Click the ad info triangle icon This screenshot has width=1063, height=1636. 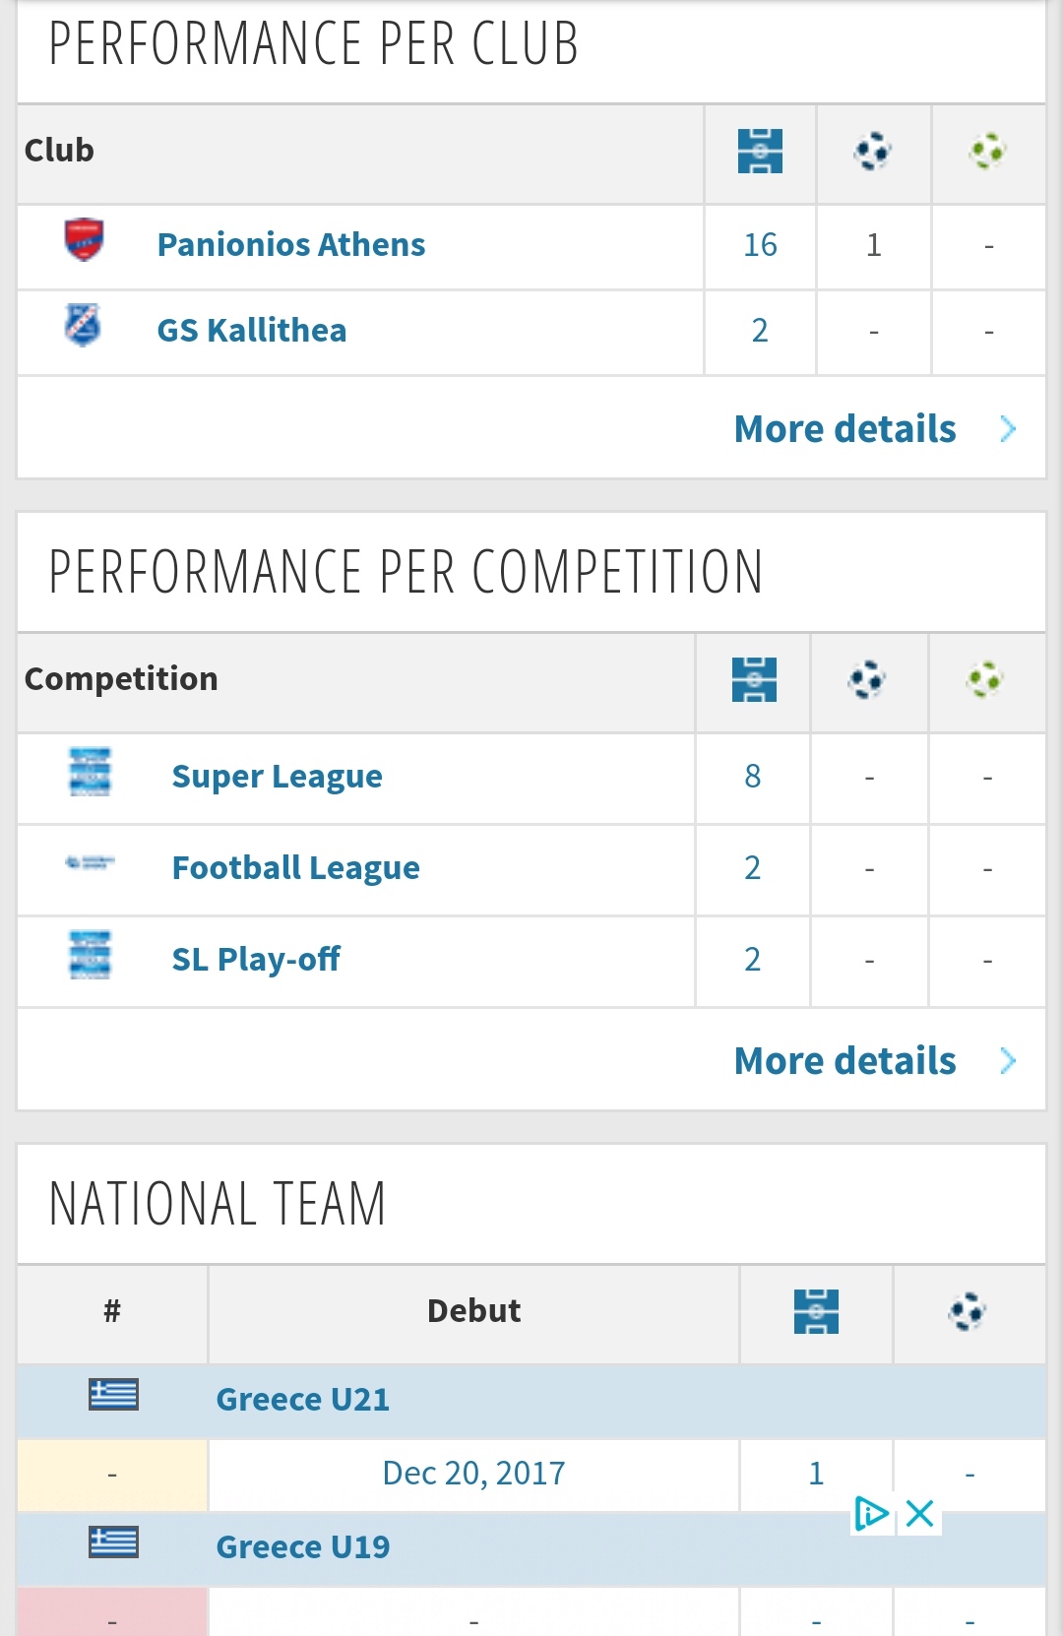click(871, 1514)
